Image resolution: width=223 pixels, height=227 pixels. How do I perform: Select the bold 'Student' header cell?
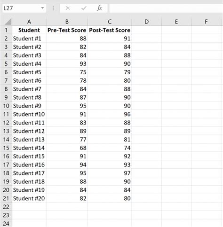tap(29, 30)
